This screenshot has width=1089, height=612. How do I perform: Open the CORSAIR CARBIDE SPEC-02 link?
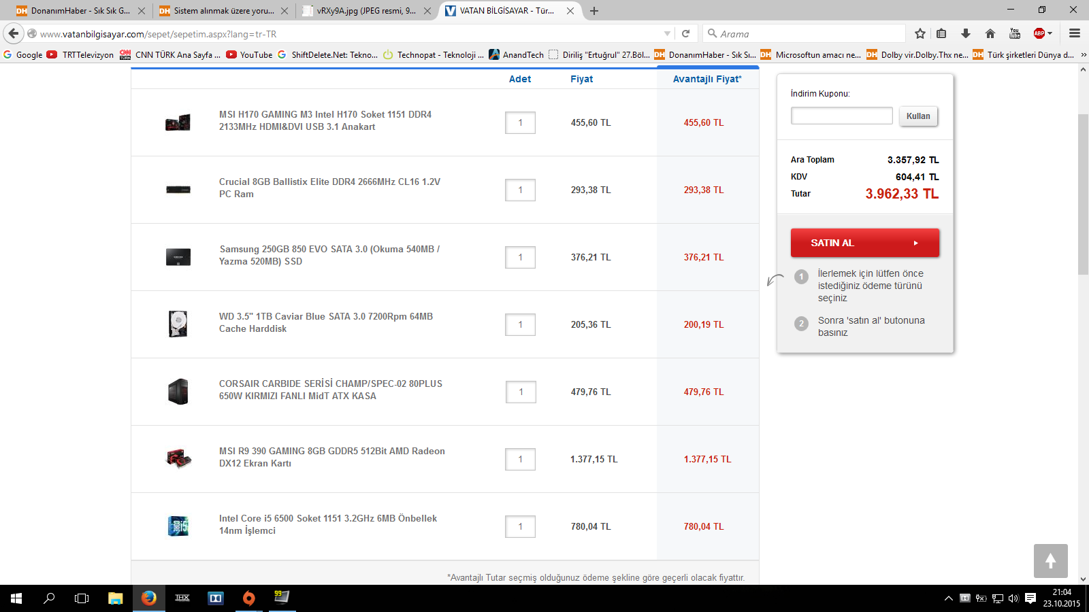coord(331,390)
